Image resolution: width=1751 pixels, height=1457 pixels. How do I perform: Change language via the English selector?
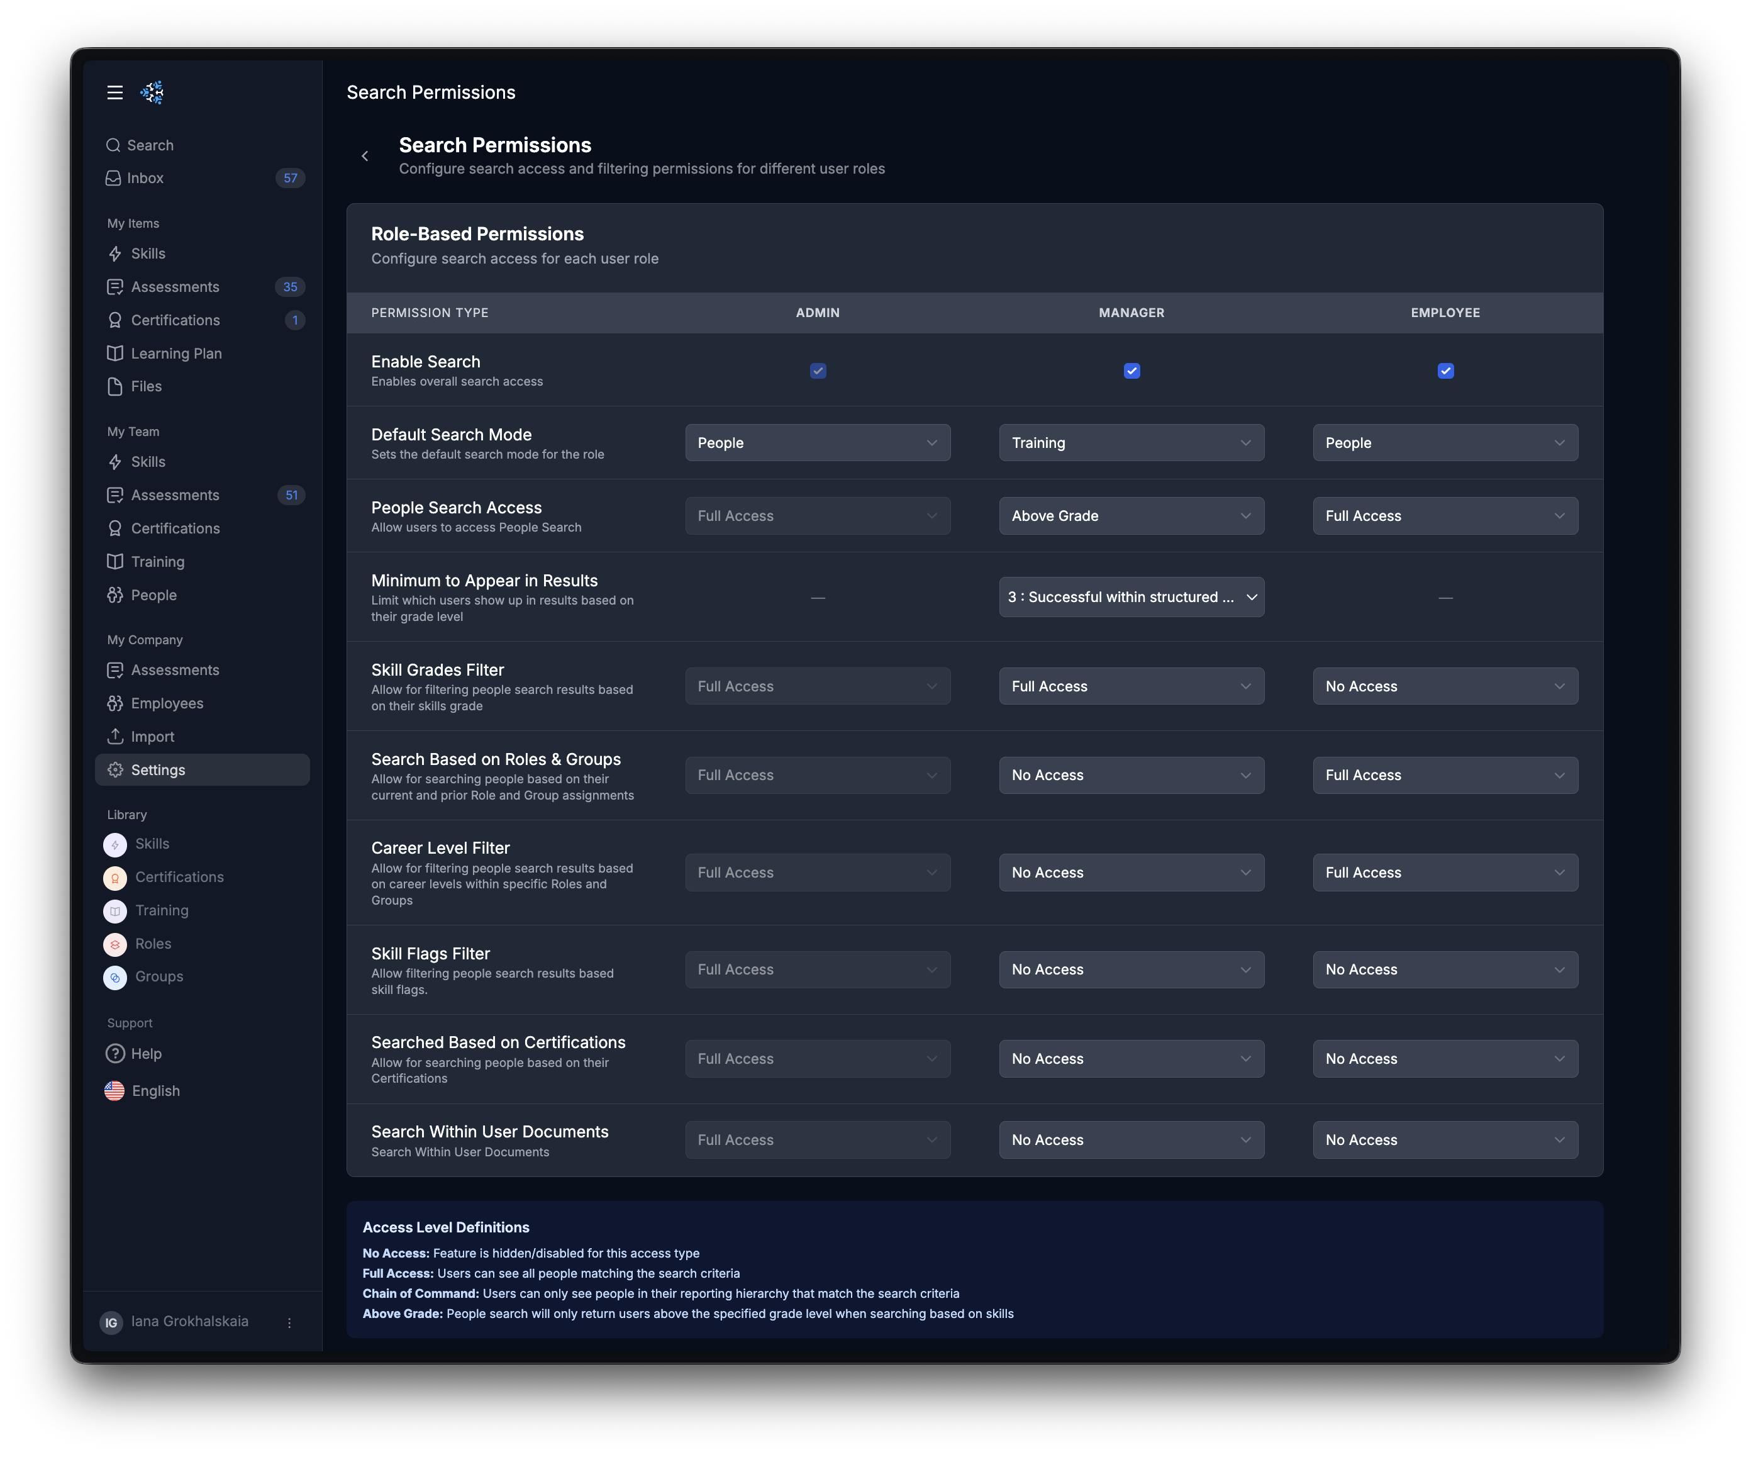click(155, 1091)
